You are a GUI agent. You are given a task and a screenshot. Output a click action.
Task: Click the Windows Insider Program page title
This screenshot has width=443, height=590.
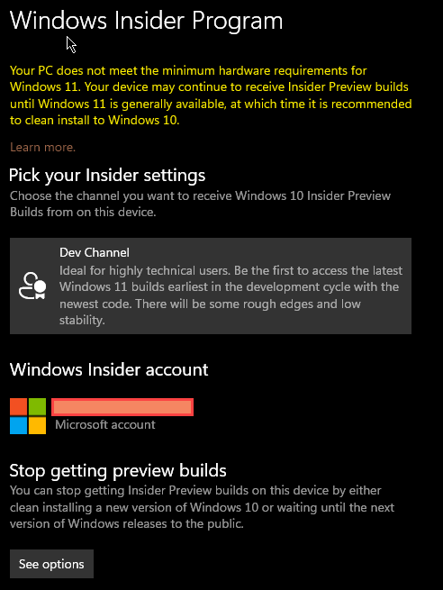(x=146, y=21)
